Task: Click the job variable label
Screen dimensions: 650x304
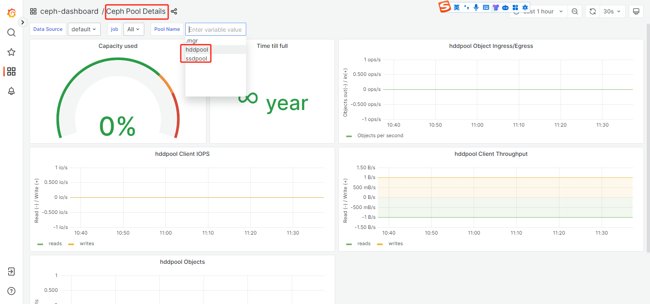Action: click(115, 29)
